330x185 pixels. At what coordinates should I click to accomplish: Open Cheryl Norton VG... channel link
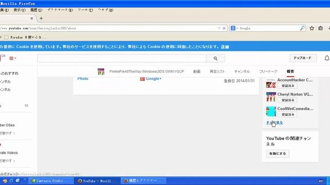coord(295,95)
